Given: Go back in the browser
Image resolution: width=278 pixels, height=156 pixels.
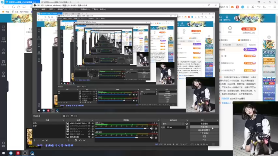Looking at the screenshot, I should [x=3, y=7].
